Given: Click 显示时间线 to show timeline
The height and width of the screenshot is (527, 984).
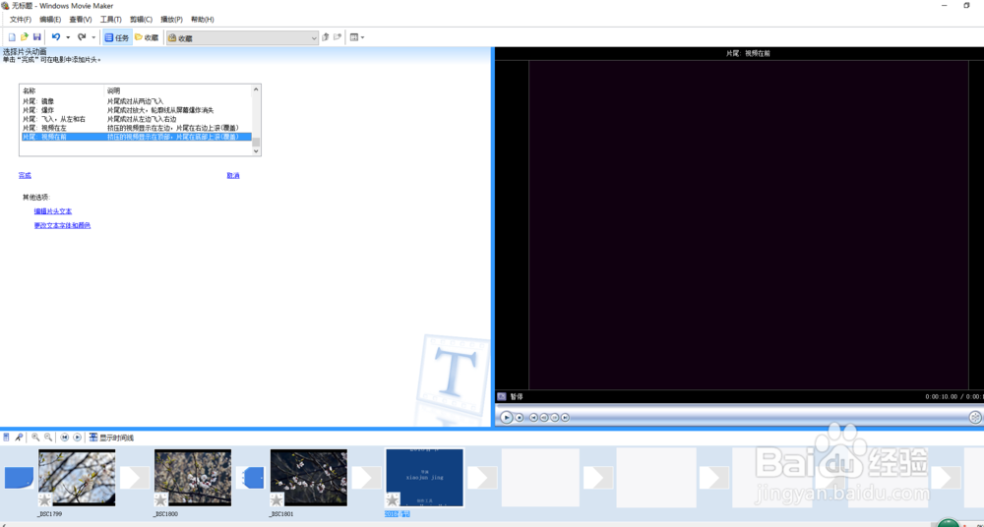Looking at the screenshot, I should point(112,438).
